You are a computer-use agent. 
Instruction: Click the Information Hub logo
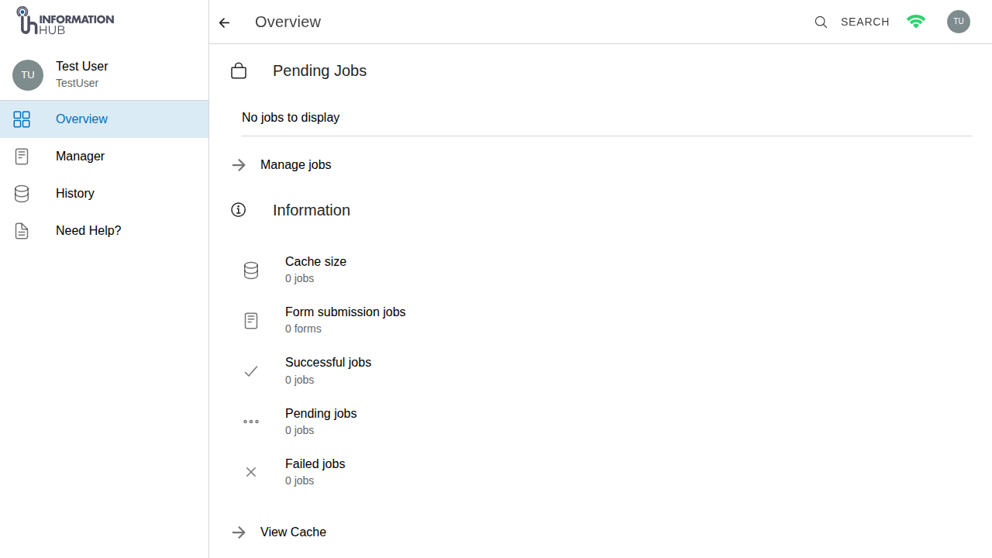coord(65,21)
